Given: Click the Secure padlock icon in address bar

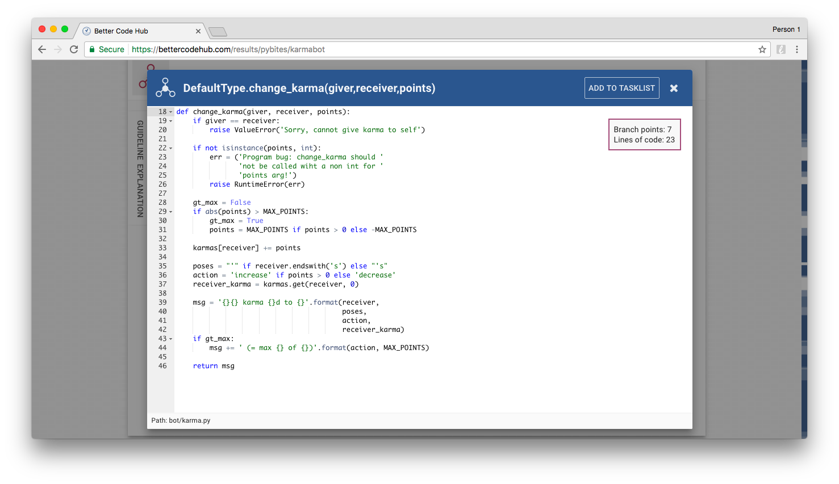Looking at the screenshot, I should coord(92,49).
